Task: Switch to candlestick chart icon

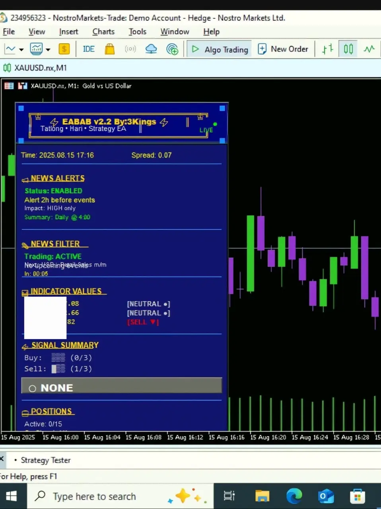Action: click(x=348, y=49)
